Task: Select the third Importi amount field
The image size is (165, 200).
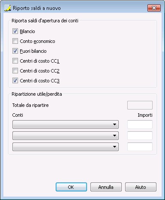Action: 140,147
